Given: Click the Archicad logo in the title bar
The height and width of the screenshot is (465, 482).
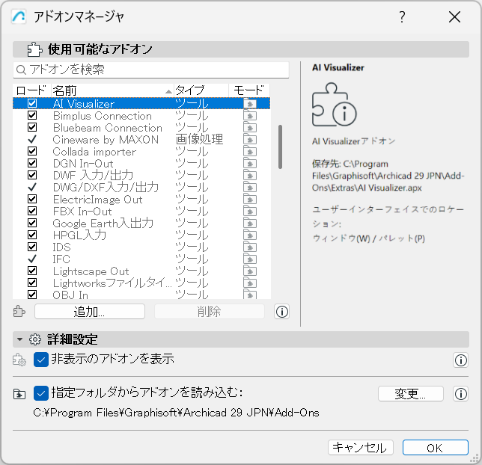Looking at the screenshot, I should click(x=19, y=16).
